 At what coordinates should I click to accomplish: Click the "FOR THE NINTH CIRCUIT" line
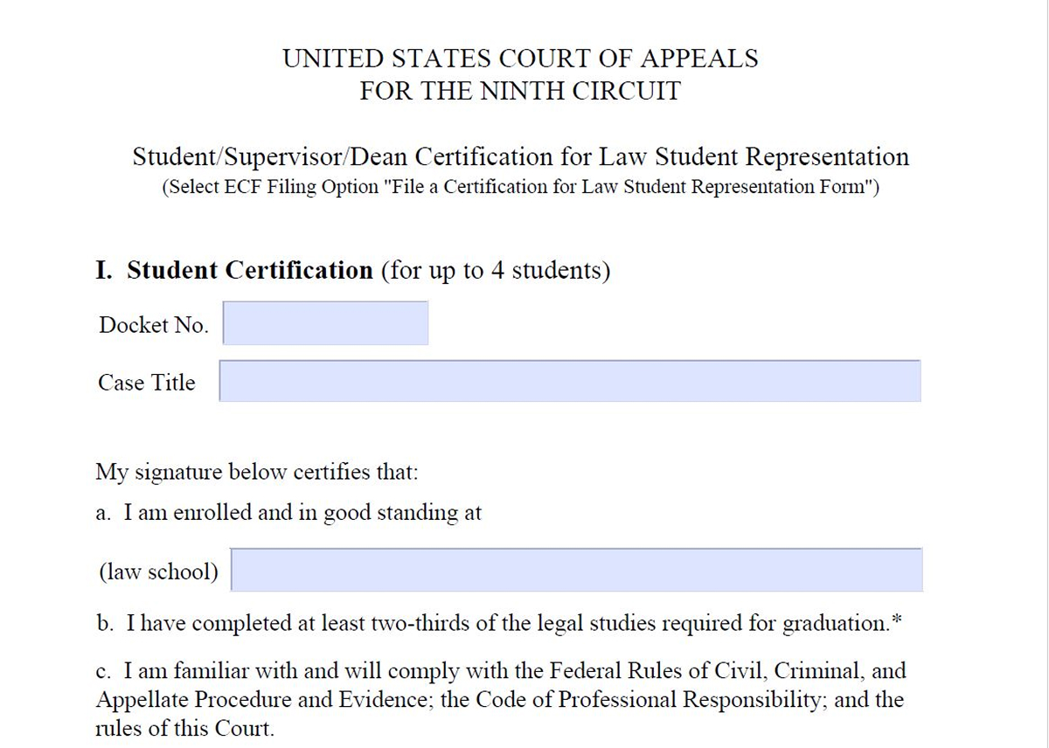click(520, 91)
